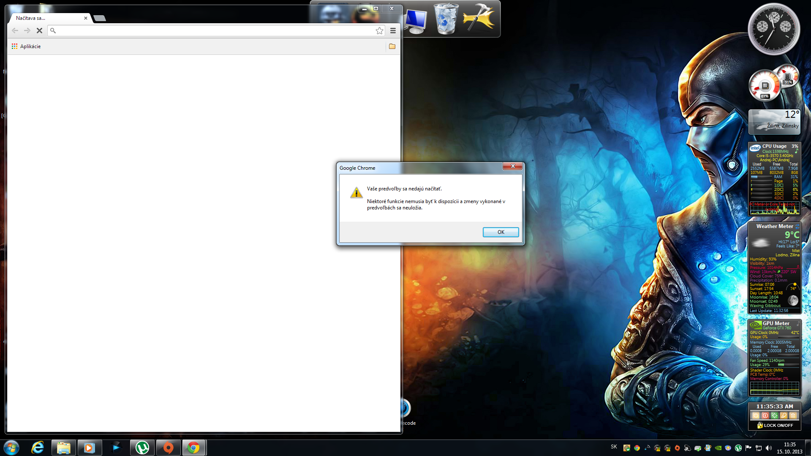The image size is (811, 456).
Task: Open the volume speaker tray icon
Action: 768,448
